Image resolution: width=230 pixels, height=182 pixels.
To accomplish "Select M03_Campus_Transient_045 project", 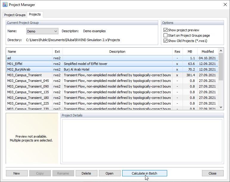I will click(x=112, y=81).
